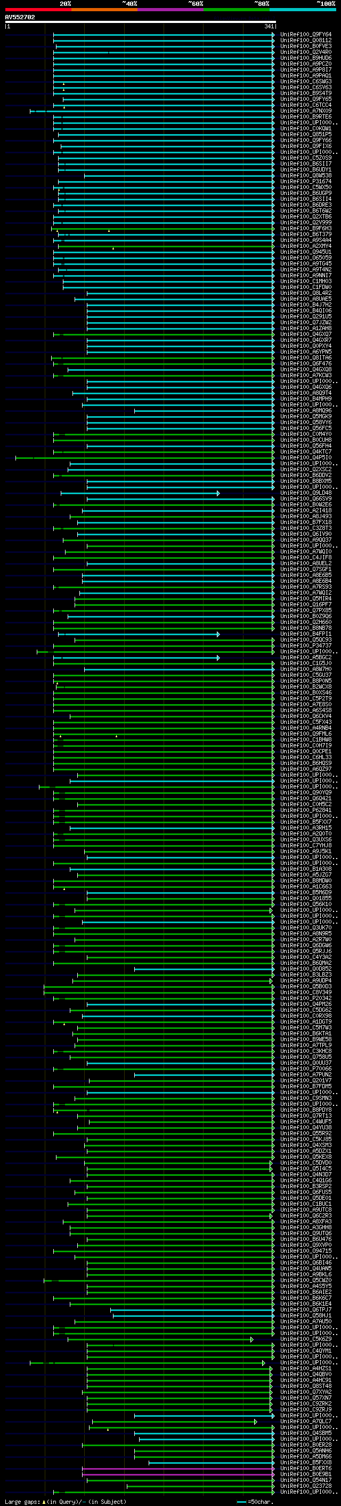Open hit UniRef100_A9PCZ0
This screenshot has width=341, height=1506.
(x=305, y=64)
